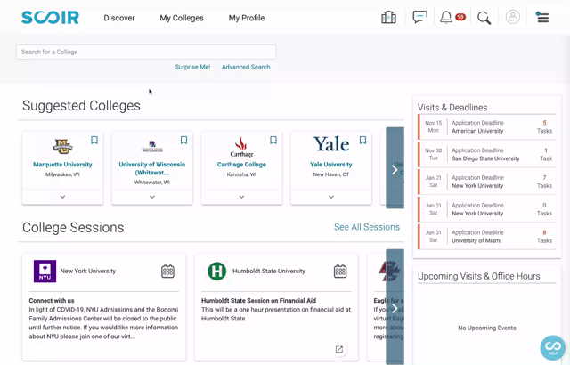The height and width of the screenshot is (365, 570).
Task: Click the SCOIR logo
Action: tap(50, 18)
